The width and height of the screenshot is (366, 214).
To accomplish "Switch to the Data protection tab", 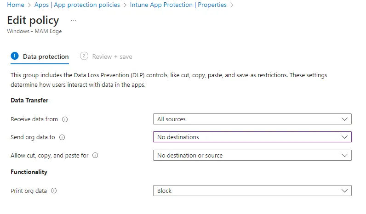I will [46, 57].
